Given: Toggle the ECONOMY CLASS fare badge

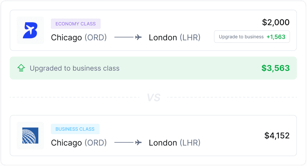Looking at the screenshot, I should [76, 24].
